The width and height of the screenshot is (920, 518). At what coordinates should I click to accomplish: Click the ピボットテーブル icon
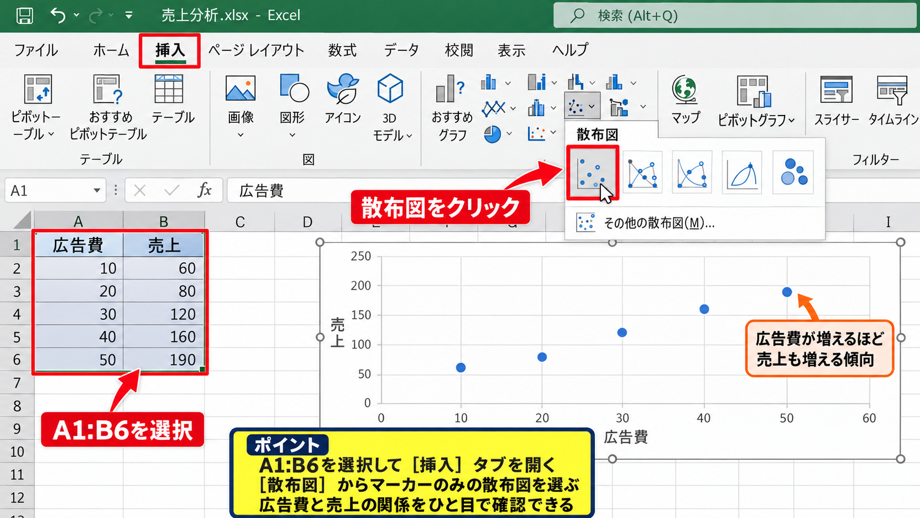(x=38, y=89)
